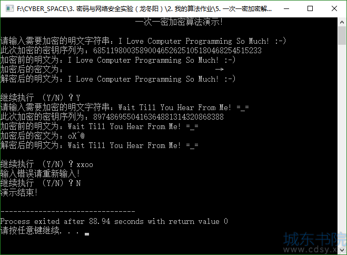Click the entered text xxoo
This screenshot has width=347, height=255.
click(x=85, y=165)
